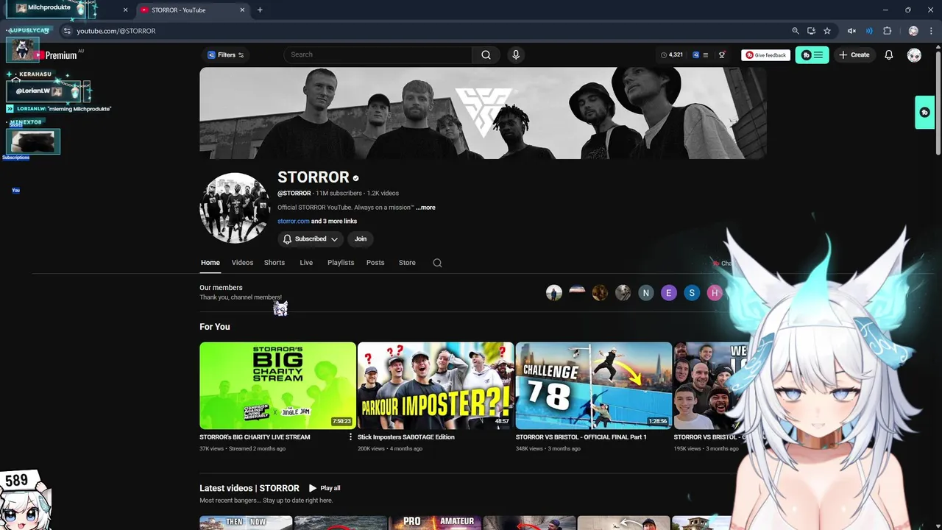The image size is (942, 530).
Task: Click the install app icon in address bar
Action: tap(811, 31)
